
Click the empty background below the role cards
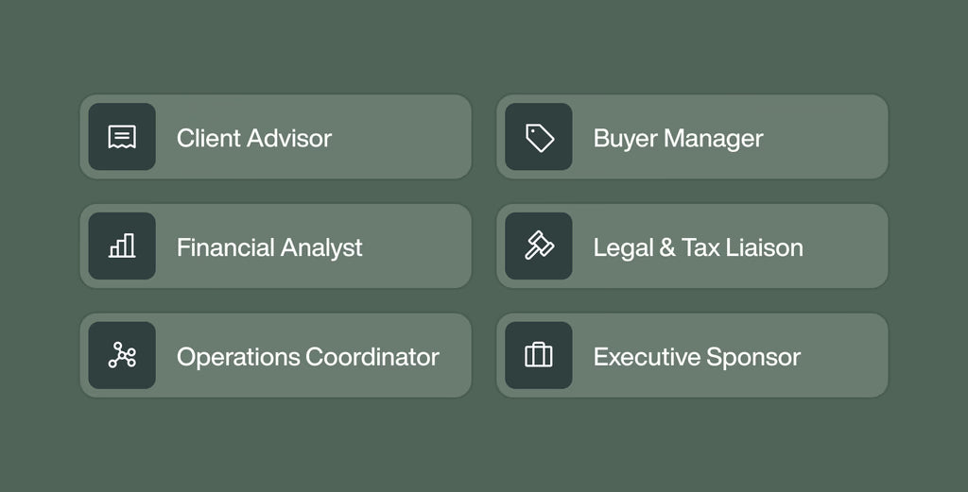click(x=484, y=445)
